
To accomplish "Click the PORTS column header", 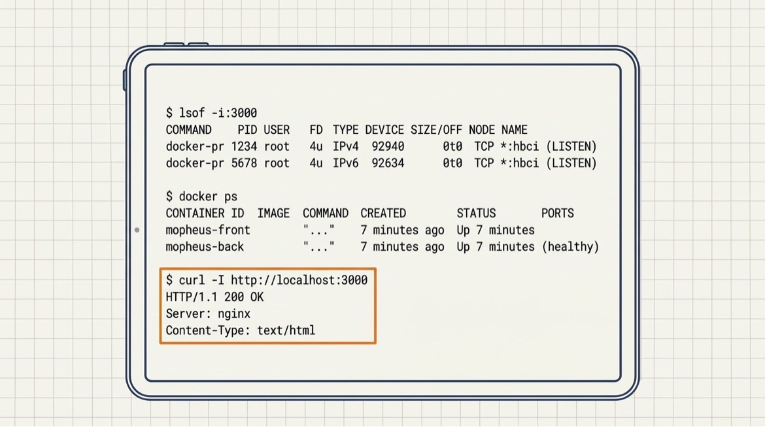I will click(x=558, y=214).
